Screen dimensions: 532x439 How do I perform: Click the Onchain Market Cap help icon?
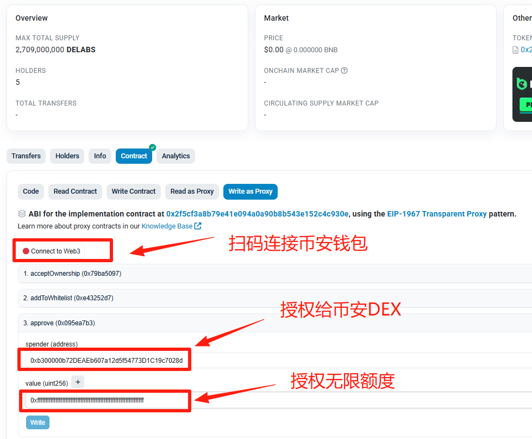coord(344,71)
